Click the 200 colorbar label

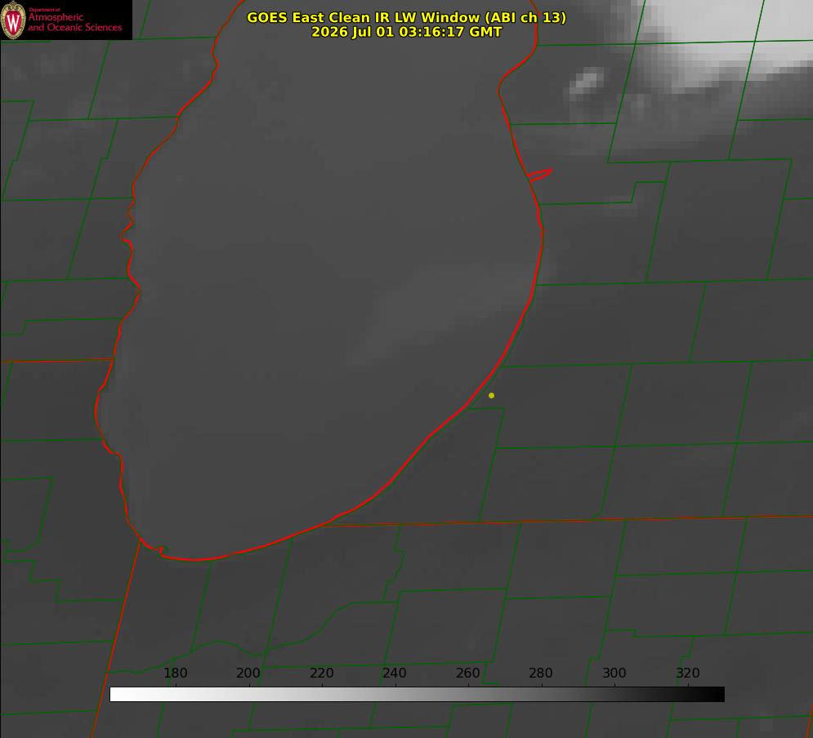248,673
